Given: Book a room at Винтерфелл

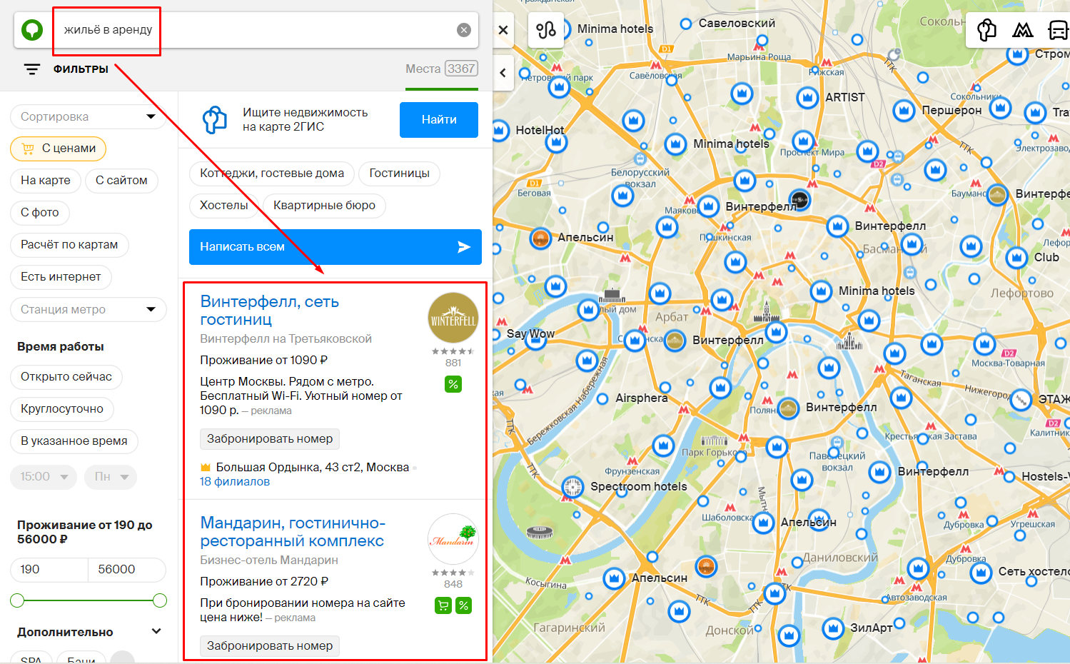Looking at the screenshot, I should (x=270, y=439).
